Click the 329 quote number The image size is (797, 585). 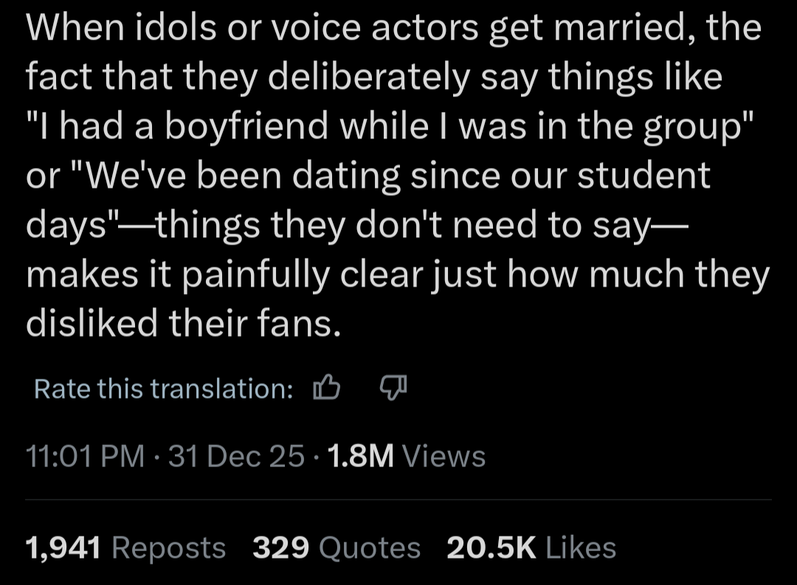pyautogui.click(x=280, y=548)
